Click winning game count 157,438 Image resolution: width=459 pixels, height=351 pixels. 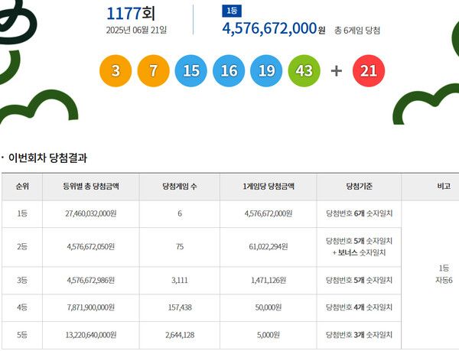coord(180,307)
